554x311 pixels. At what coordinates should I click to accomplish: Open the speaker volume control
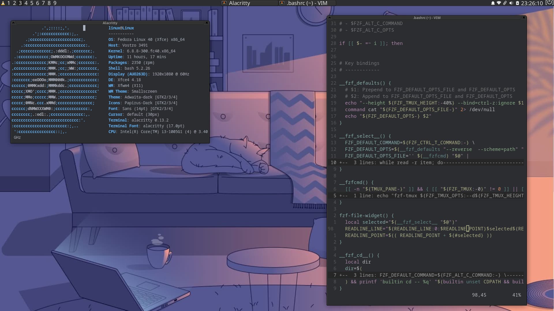pyautogui.click(x=511, y=3)
